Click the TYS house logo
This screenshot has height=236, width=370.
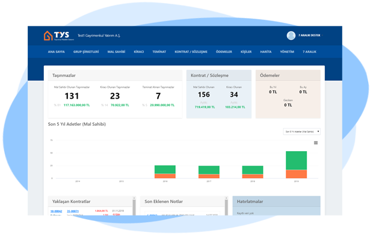click(59, 36)
